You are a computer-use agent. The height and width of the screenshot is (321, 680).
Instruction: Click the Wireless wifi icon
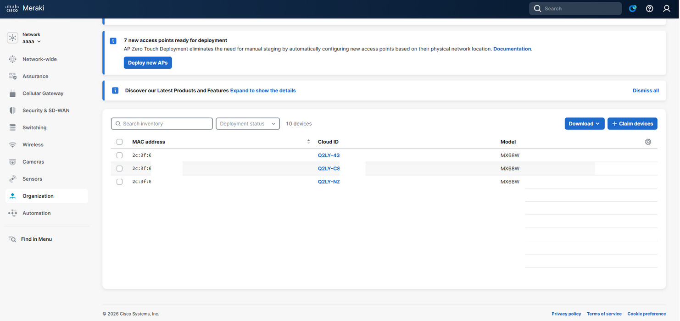point(13,145)
